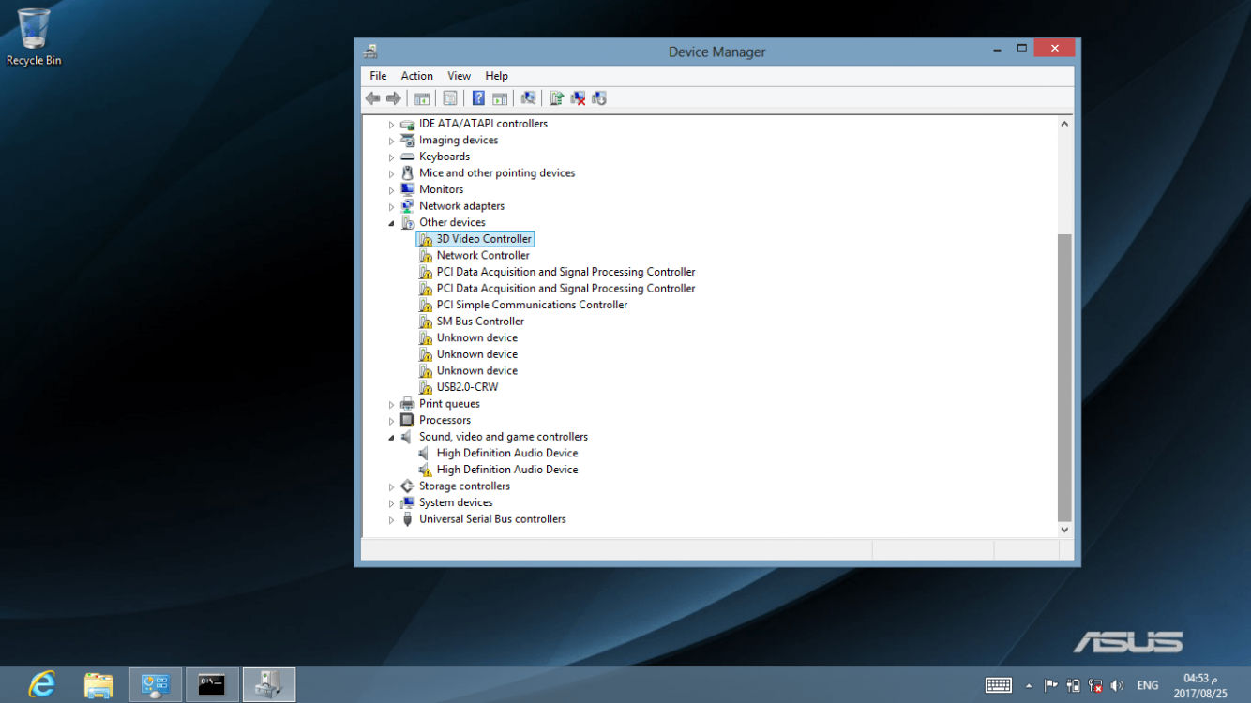Click the Scan for hardware changes icon
The height and width of the screenshot is (703, 1251).
coord(528,98)
